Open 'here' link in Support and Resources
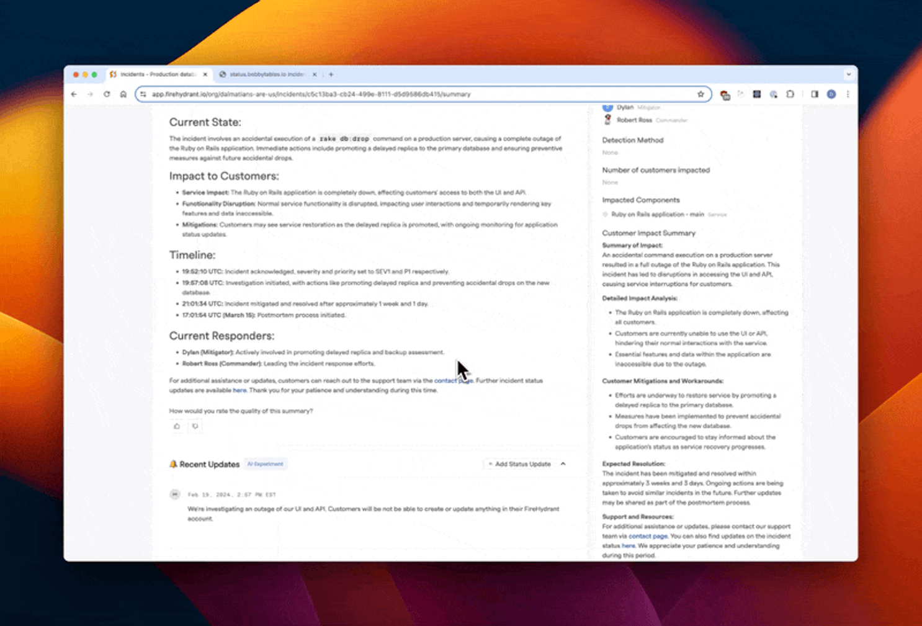 [x=628, y=546]
